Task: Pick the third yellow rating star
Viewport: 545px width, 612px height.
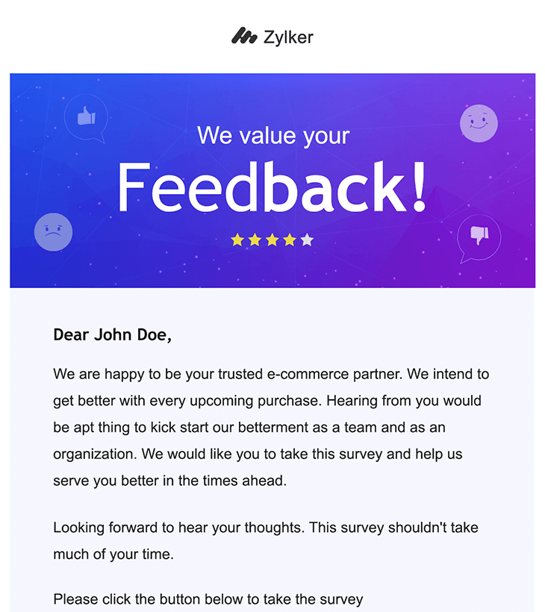Action: point(272,240)
